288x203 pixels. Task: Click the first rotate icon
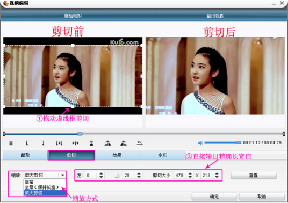[107, 143]
